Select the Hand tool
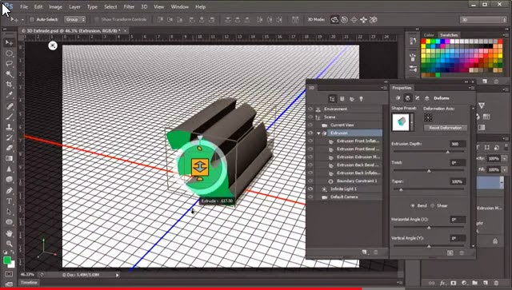The image size is (512, 290). [x=9, y=233]
